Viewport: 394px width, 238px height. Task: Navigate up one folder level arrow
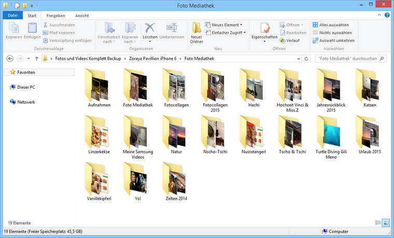coord(36,59)
